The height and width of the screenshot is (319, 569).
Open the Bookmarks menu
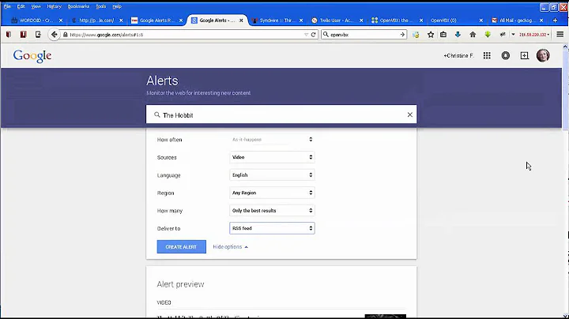(x=78, y=6)
